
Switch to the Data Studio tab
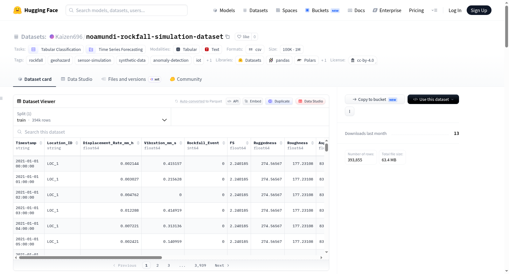click(x=76, y=79)
